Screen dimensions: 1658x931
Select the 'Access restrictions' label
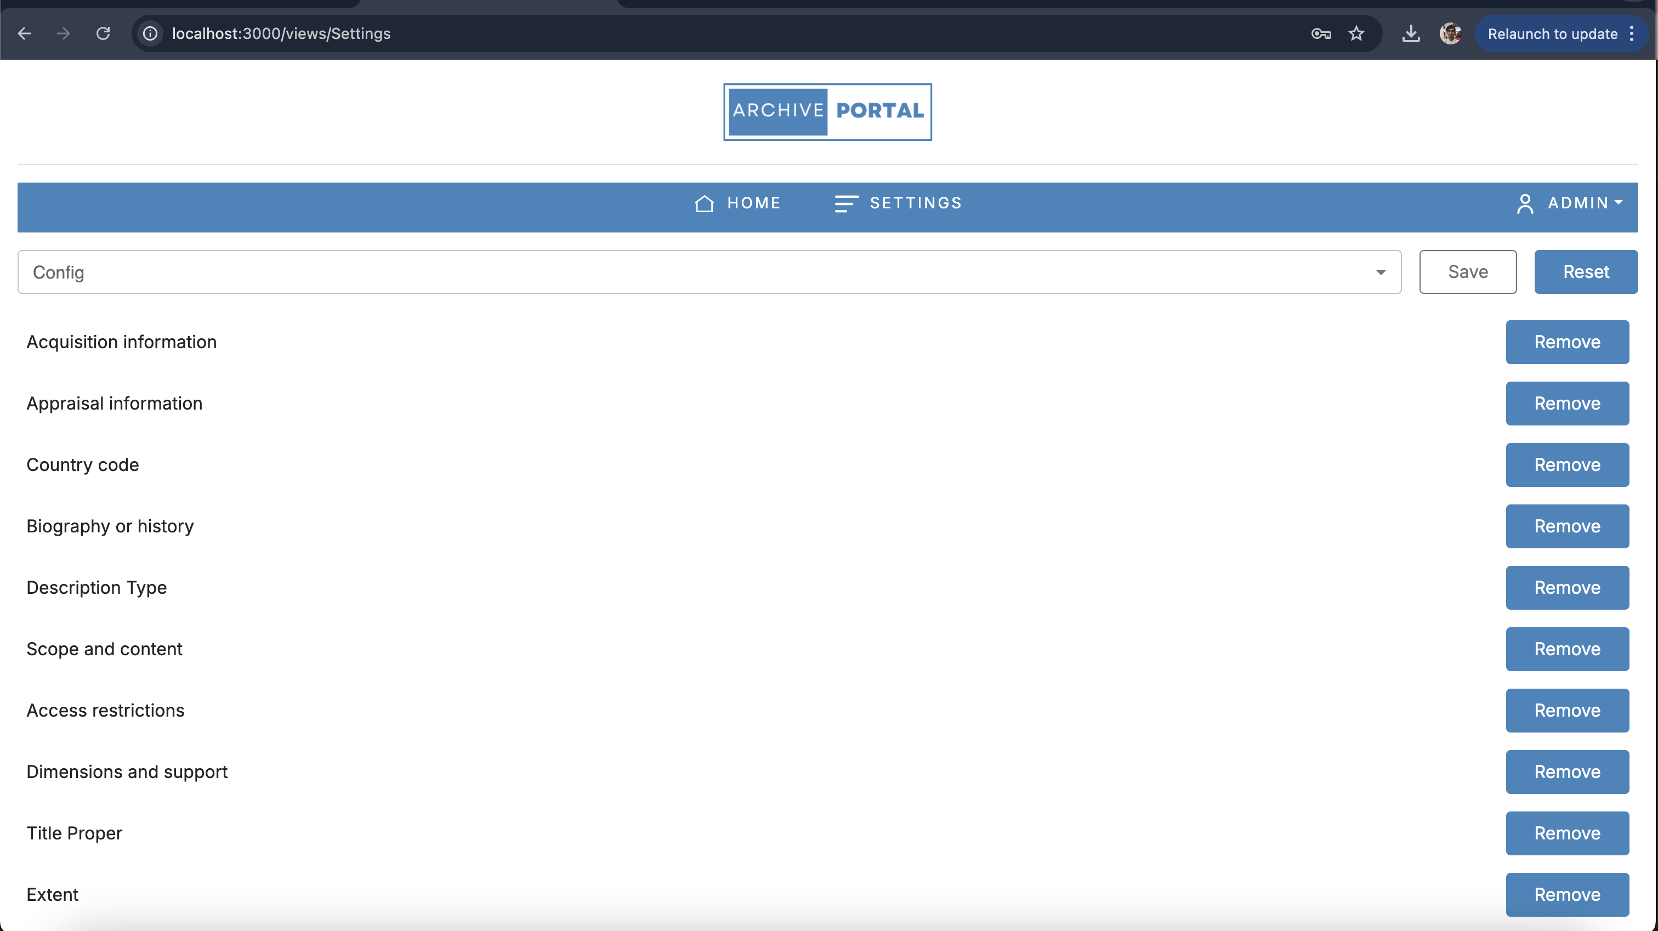(106, 710)
